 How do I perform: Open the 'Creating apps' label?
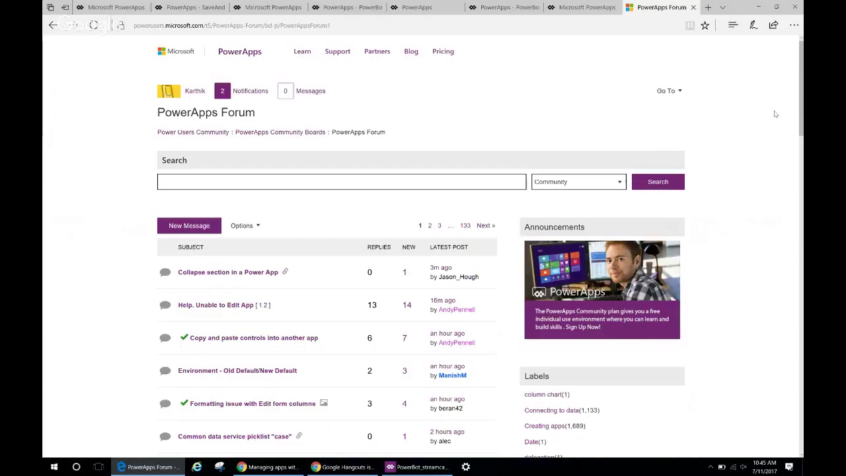click(545, 426)
